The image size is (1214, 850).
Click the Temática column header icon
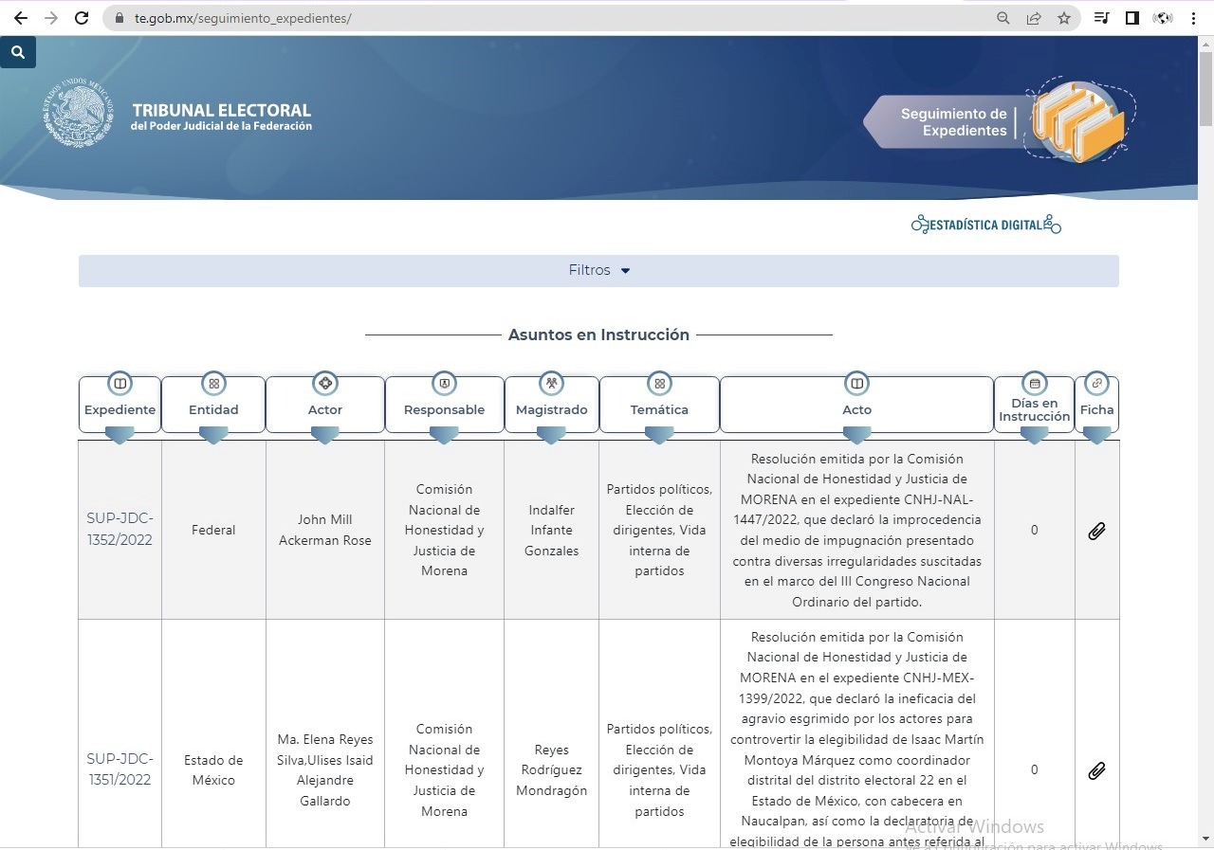coord(659,384)
